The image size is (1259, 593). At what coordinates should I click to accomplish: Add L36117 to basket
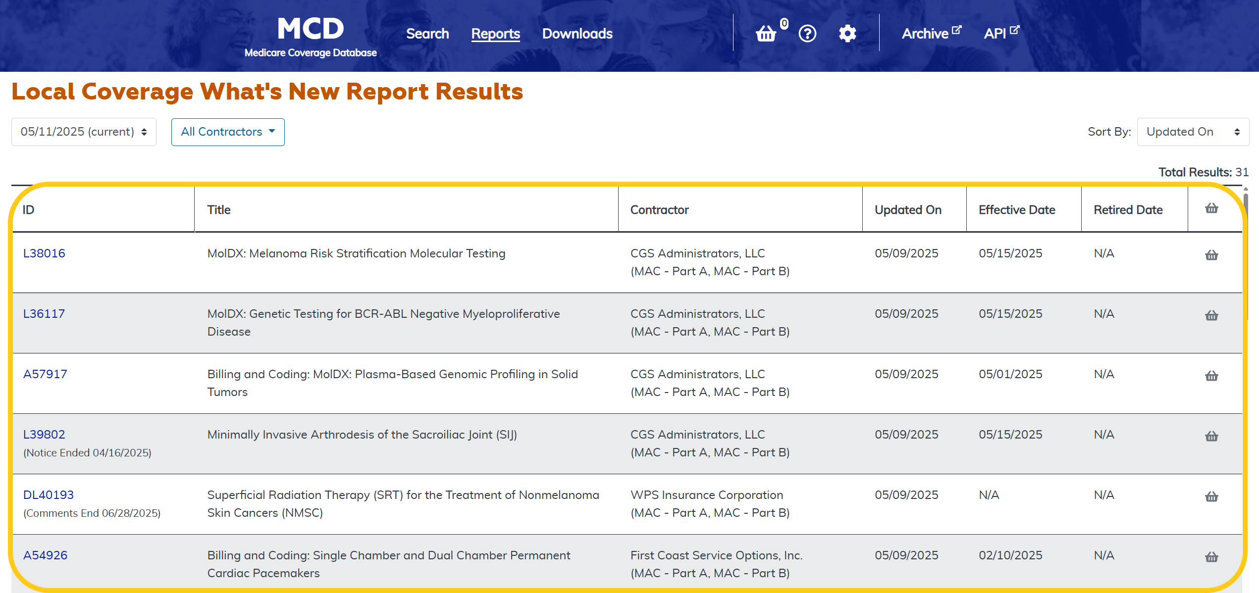pyautogui.click(x=1211, y=315)
